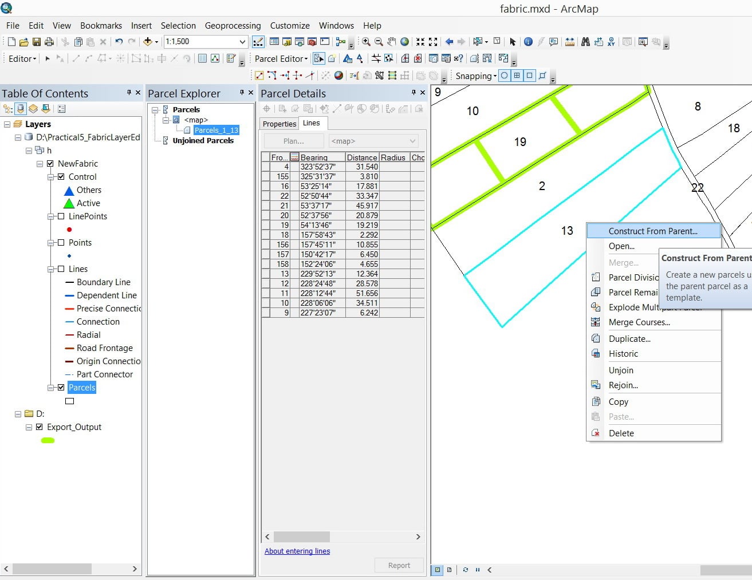This screenshot has height=580, width=752.
Task: Open the Editor toolbar icon next to scale box
Action: pos(258,42)
